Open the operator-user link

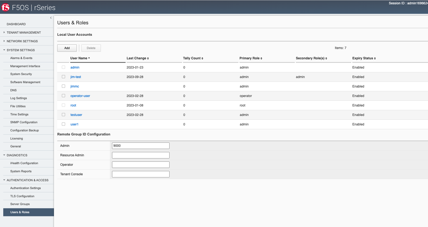80,96
